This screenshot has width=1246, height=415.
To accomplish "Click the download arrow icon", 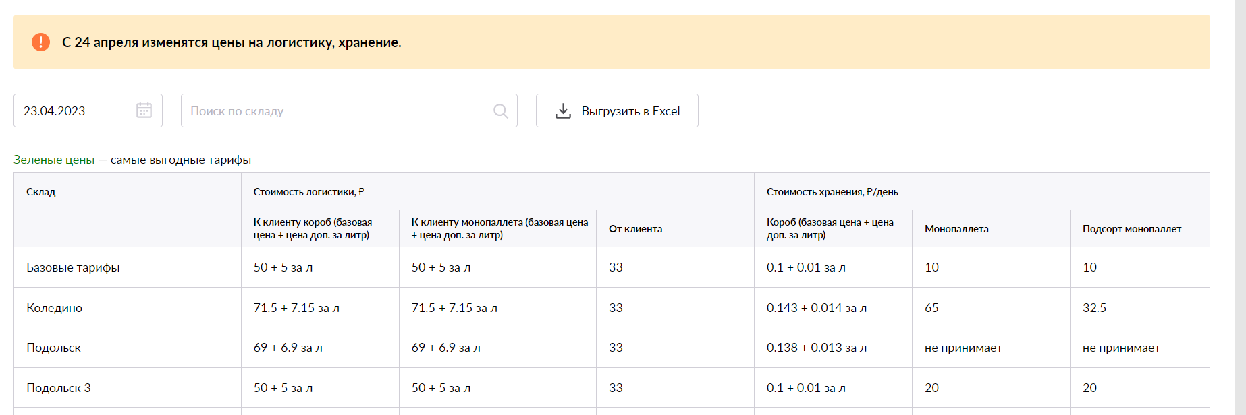I will (563, 111).
